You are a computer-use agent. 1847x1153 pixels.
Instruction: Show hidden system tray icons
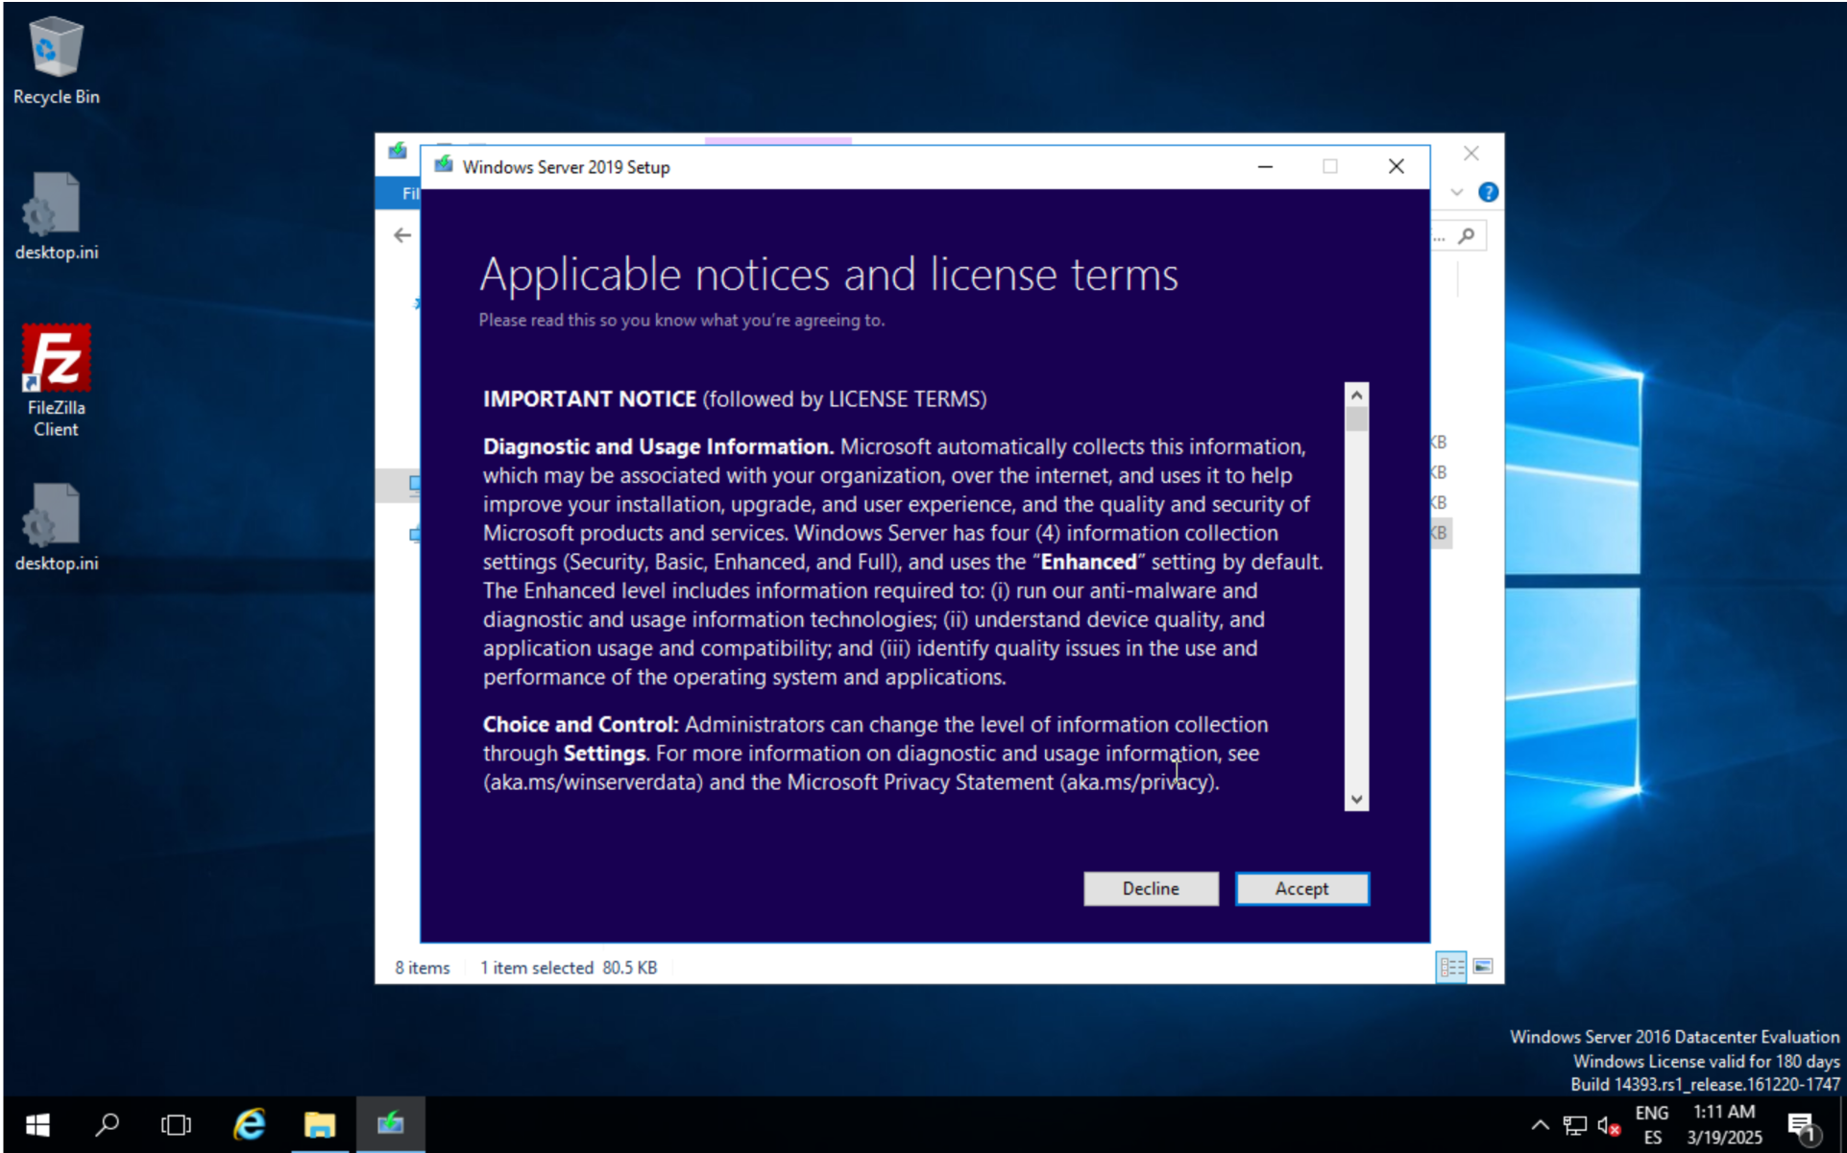1540,1125
